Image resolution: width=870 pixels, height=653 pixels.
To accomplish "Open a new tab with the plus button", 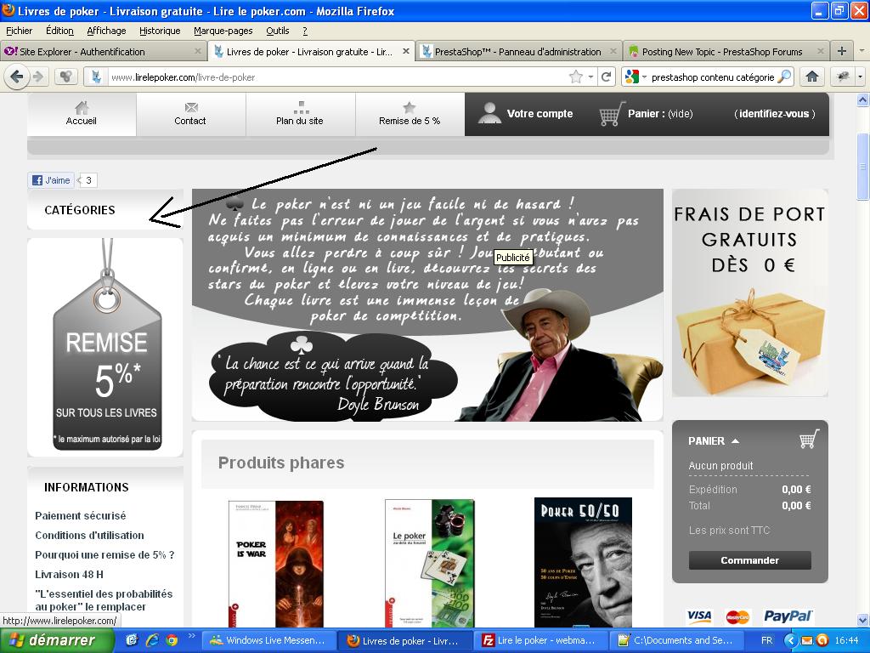I will (x=842, y=51).
